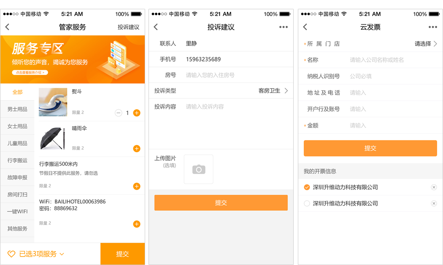The width and height of the screenshot is (443, 265).
Task: Open three-dot menu on 投诉建议 screen
Action: click(x=284, y=27)
